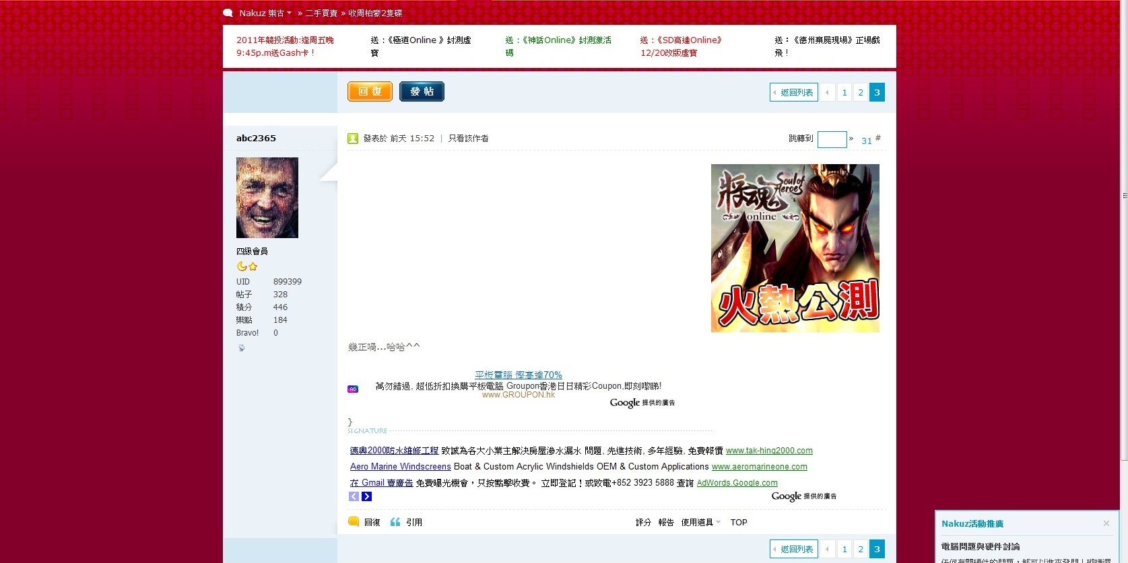Click the moon and star member rank icon
This screenshot has height=563, width=1128.
[x=247, y=266]
